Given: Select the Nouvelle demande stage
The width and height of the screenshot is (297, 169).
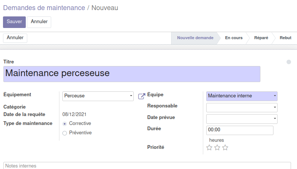Looking at the screenshot, I should [x=195, y=38].
